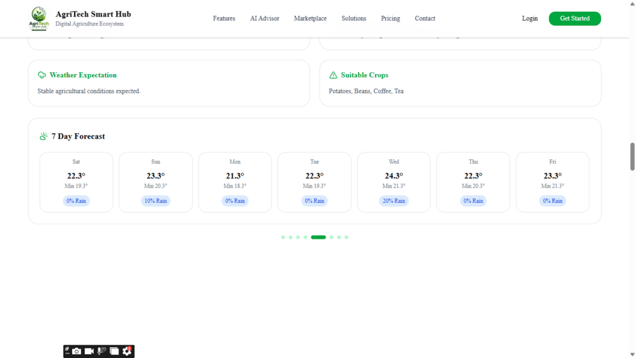Click the Suitable Crops warning triangle icon
Image resolution: width=636 pixels, height=358 pixels.
333,75
